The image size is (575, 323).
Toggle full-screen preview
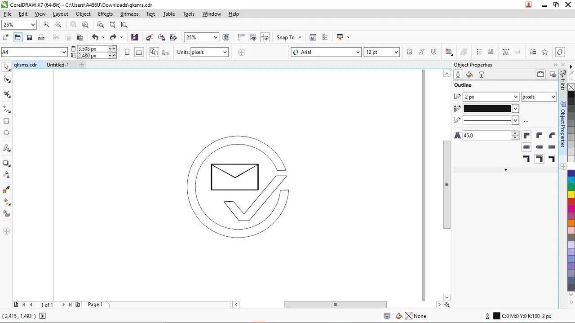coord(226,37)
